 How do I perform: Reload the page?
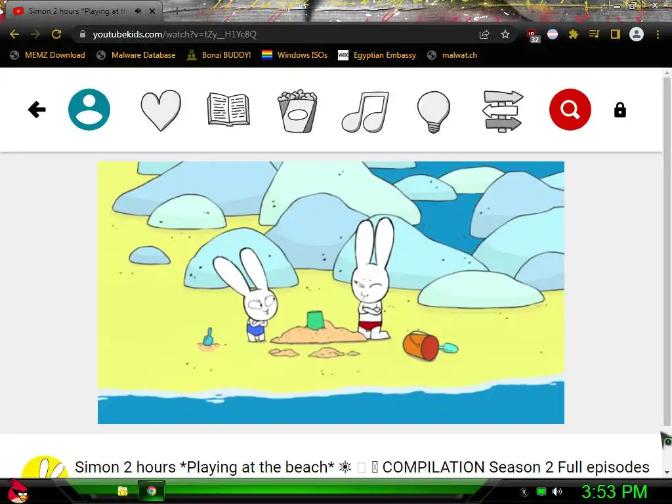[56, 34]
